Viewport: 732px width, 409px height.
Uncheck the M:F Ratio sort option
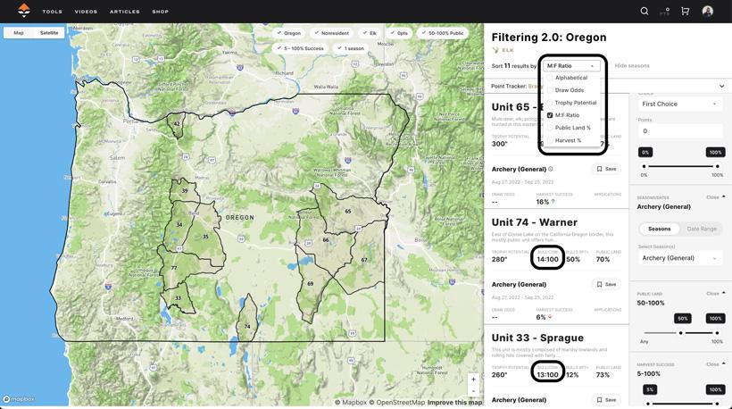click(x=550, y=115)
